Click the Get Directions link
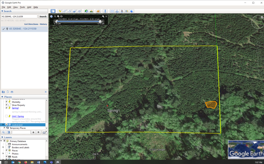 pyautogui.click(x=31, y=24)
